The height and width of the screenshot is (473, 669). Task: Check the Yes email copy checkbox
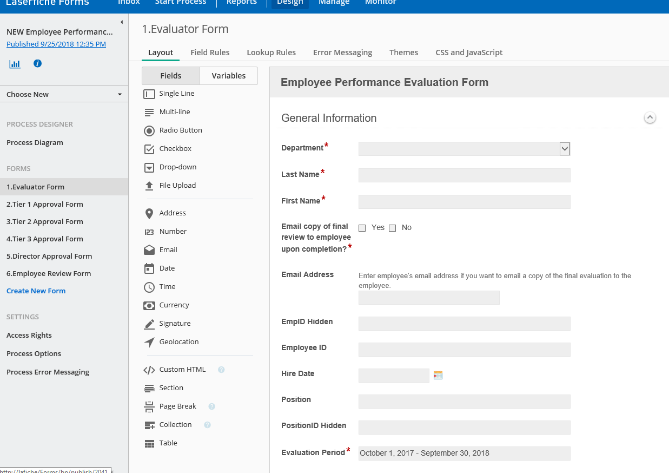pyautogui.click(x=362, y=228)
